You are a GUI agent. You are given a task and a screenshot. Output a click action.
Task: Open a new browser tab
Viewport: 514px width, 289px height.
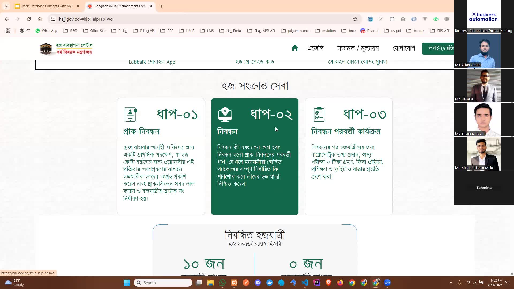tap(162, 6)
